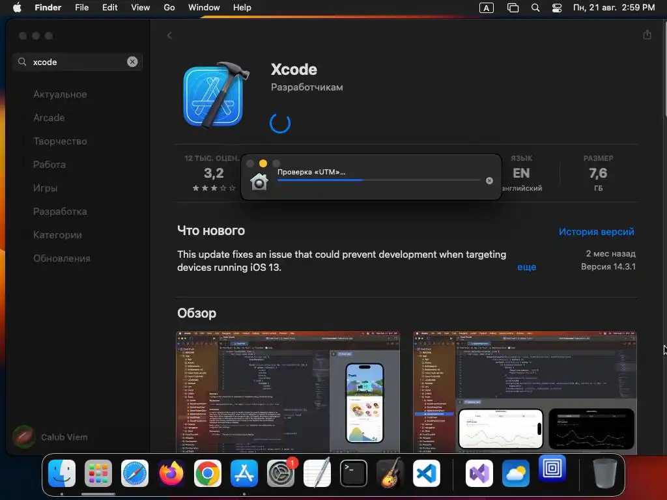Screen dimensions: 667x500
Task: Click the keyboard input source icon
Action: [x=486, y=8]
